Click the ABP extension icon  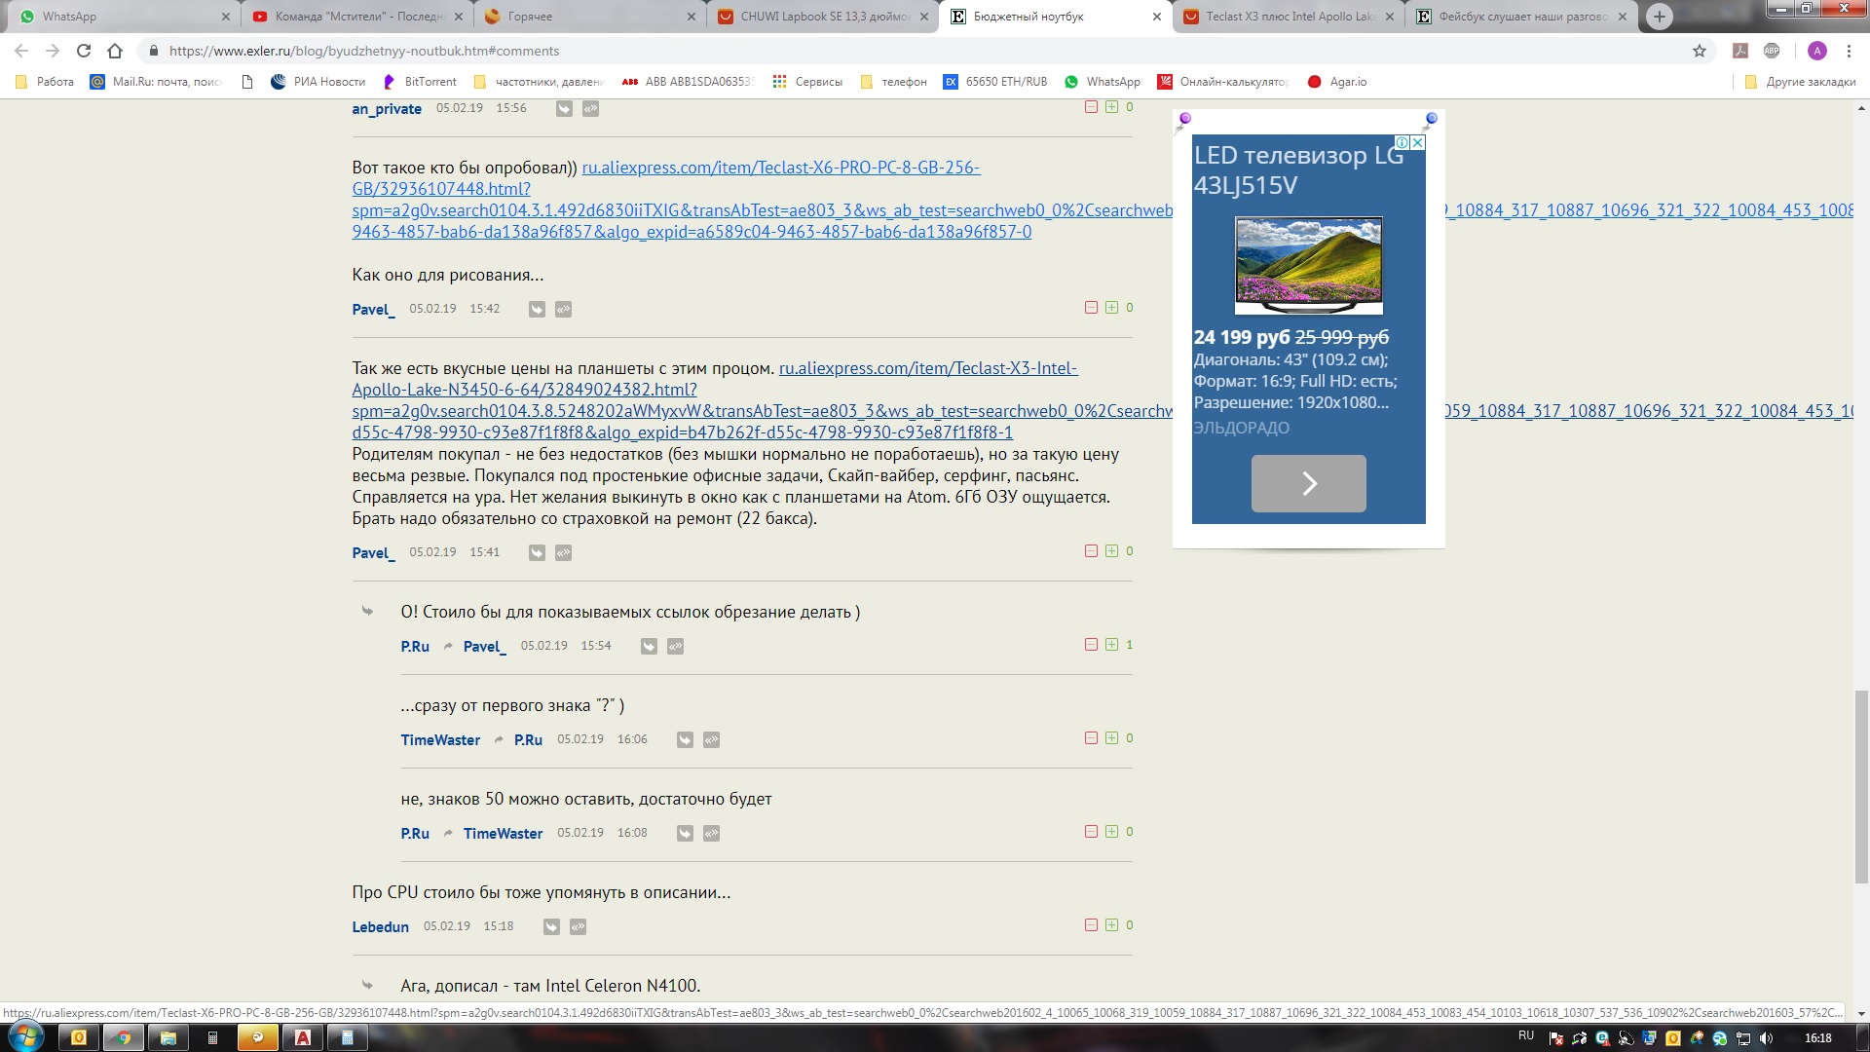(1772, 51)
